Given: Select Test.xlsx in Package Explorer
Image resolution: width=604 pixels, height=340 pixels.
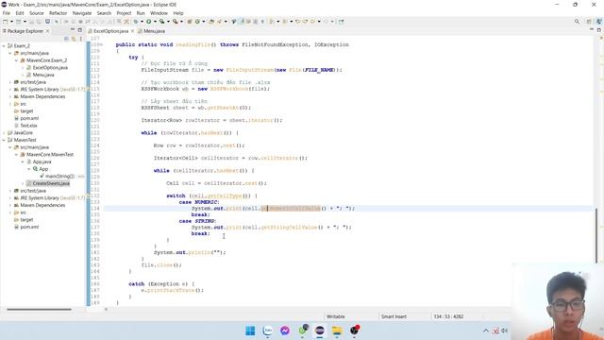Looking at the screenshot, I should 28,126.
